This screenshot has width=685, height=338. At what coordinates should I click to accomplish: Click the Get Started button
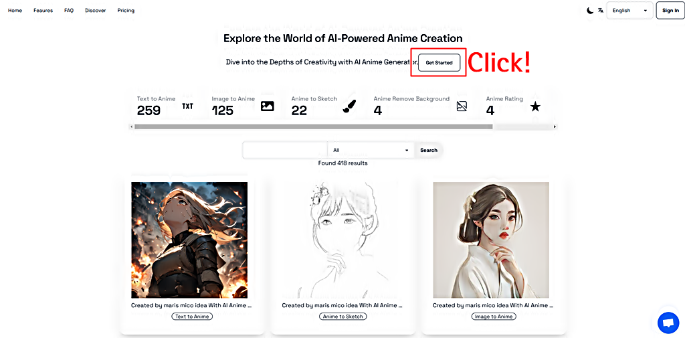pos(439,62)
